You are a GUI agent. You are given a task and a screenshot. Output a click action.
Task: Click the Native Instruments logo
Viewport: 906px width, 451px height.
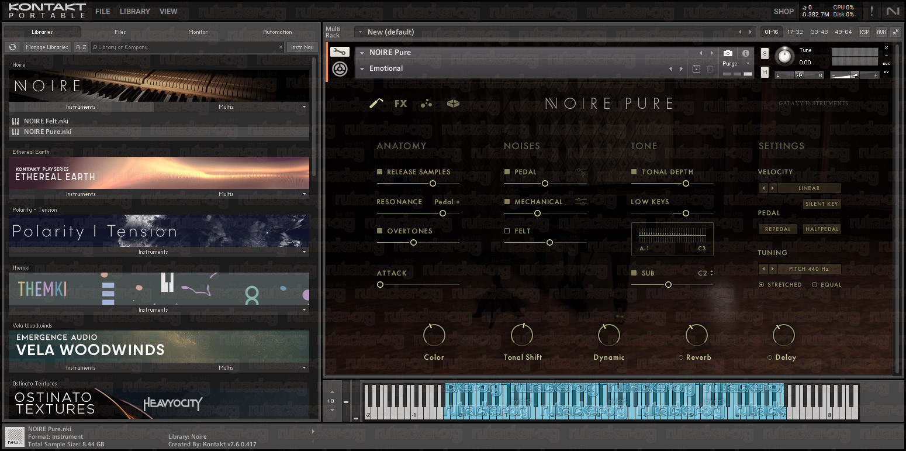pyautogui.click(x=893, y=11)
